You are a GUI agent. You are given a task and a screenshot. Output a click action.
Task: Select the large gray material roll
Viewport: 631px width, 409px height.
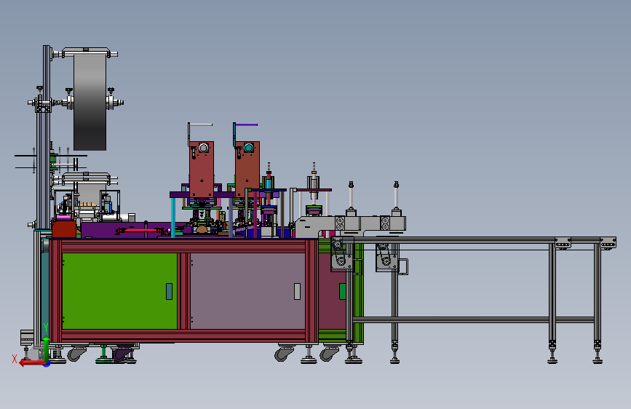coord(90,102)
